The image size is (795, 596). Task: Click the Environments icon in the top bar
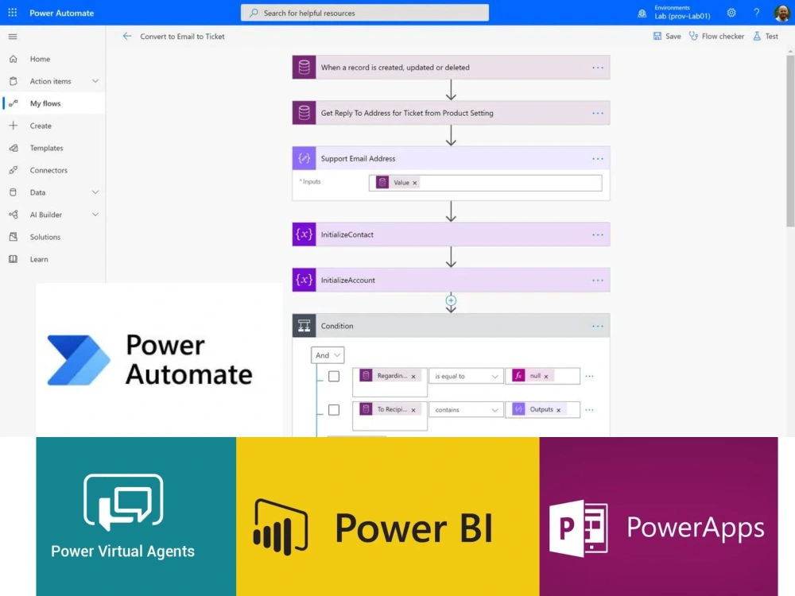coord(641,11)
